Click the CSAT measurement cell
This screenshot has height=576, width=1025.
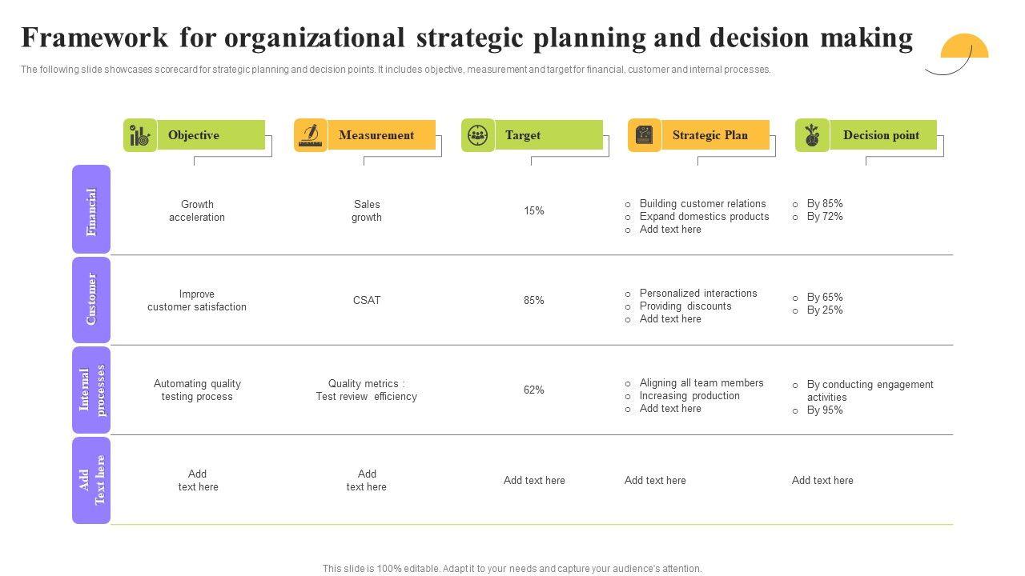click(367, 301)
